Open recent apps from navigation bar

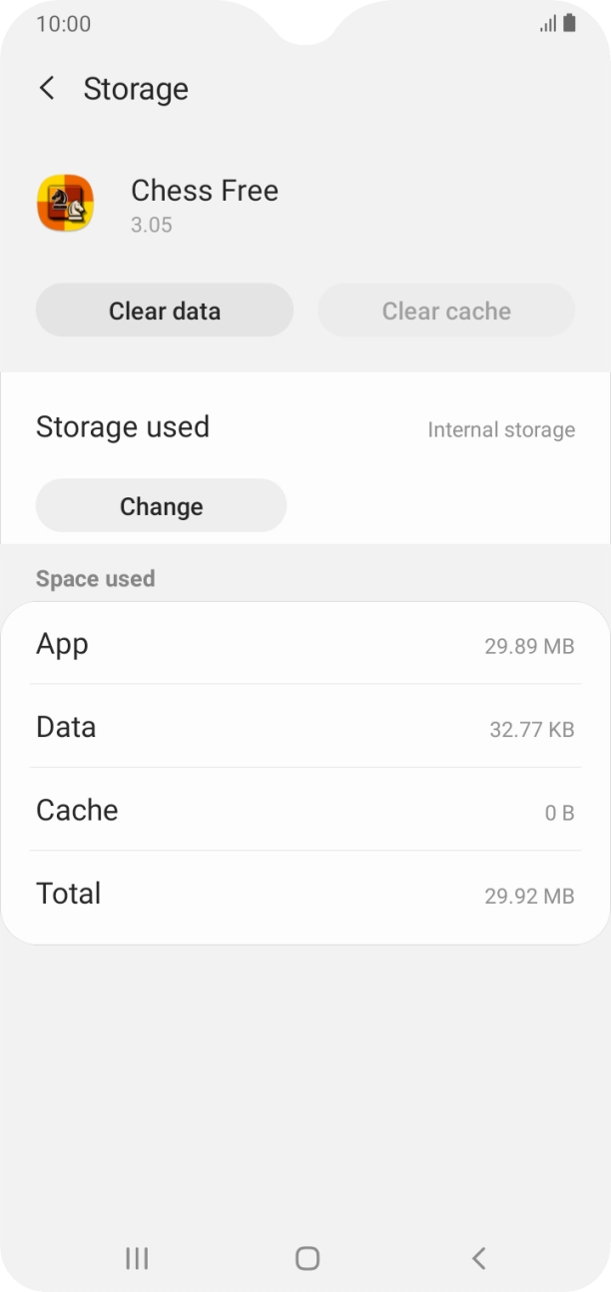coord(136,1258)
